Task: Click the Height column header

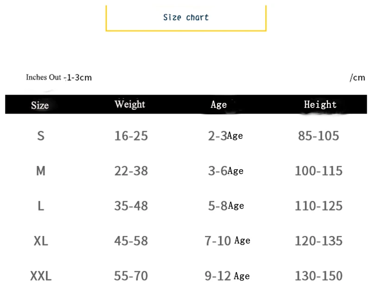Action: point(320,104)
